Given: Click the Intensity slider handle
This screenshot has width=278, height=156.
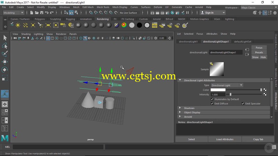Looking at the screenshot, I should click(230, 94).
